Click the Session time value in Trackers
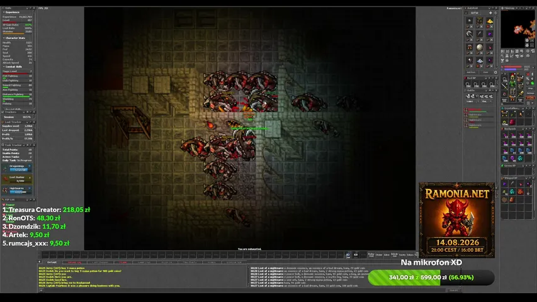This screenshot has width=537, height=302. [26, 117]
